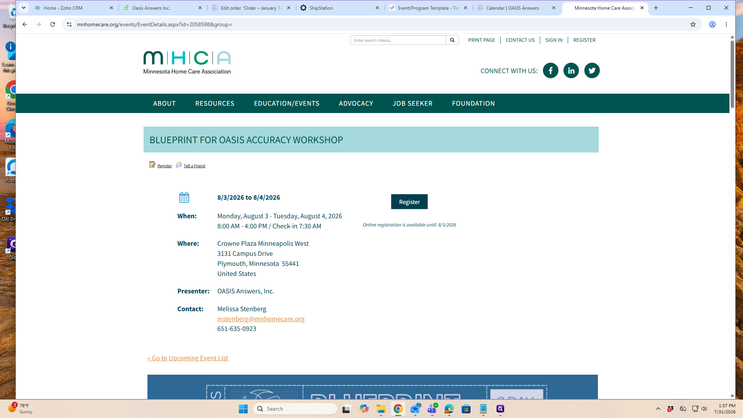
Task: Open Copilot from taskbar
Action: click(x=364, y=409)
